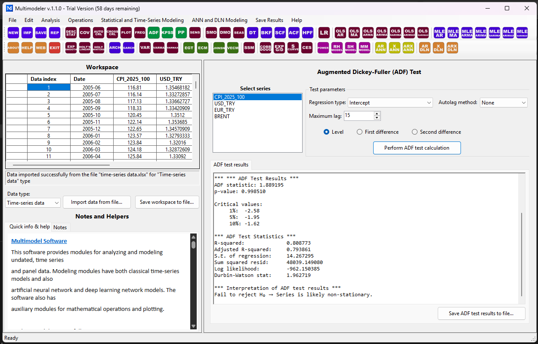Select the Quick info & help tab

[30, 227]
